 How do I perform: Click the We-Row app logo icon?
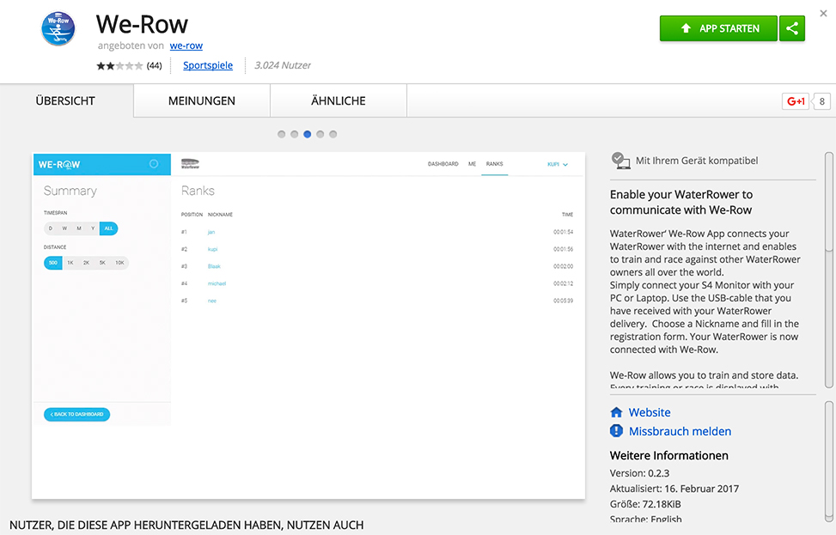(58, 28)
